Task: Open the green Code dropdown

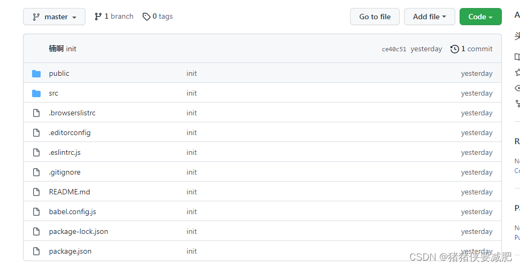Action: [480, 17]
